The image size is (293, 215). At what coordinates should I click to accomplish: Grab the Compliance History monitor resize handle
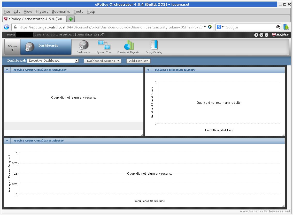coord(283,206)
